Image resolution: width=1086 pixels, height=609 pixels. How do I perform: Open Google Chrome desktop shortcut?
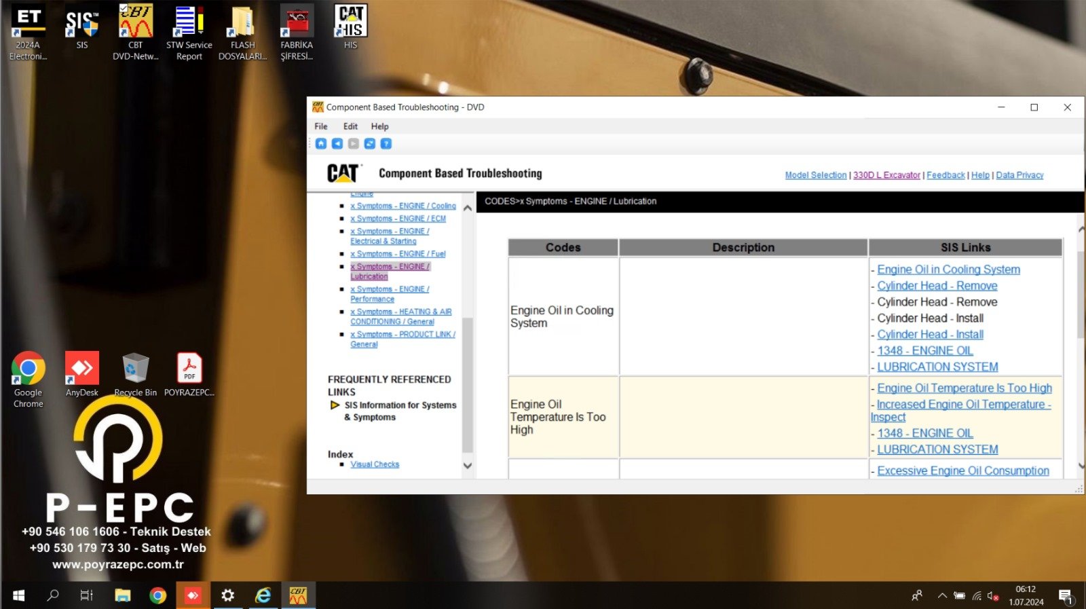(29, 380)
